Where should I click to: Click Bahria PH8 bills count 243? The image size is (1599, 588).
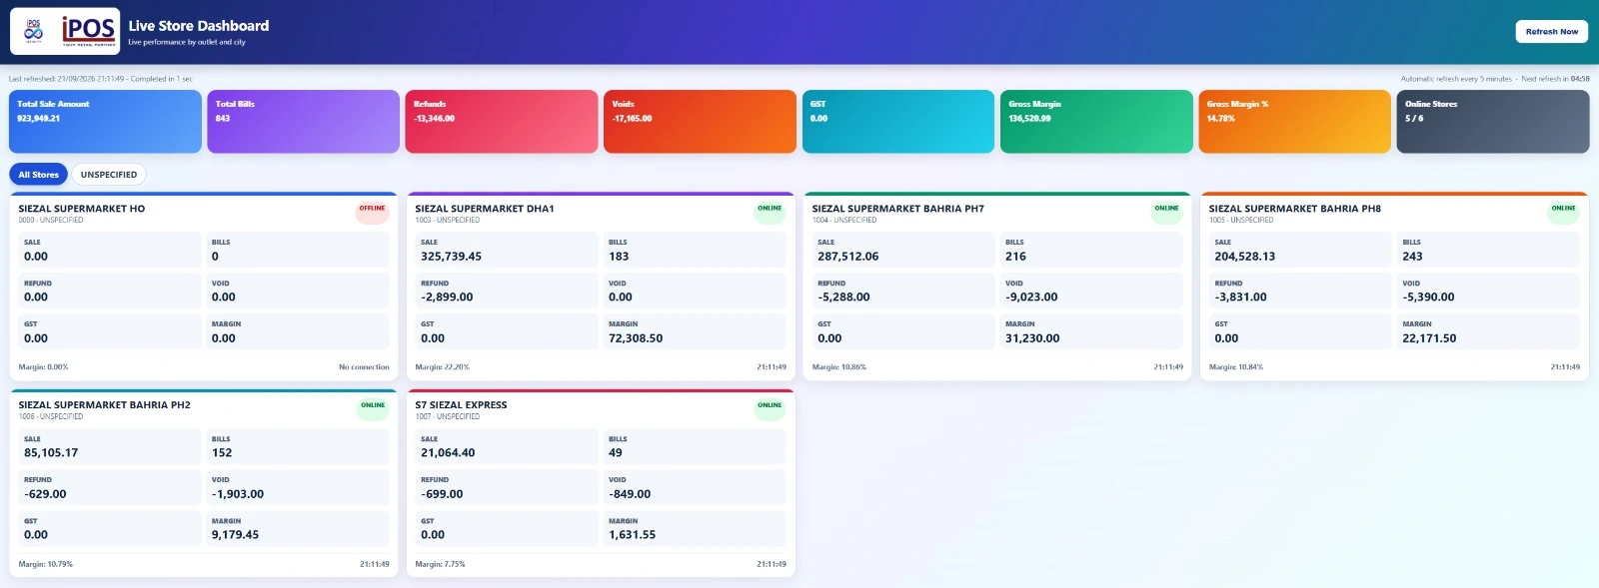[x=1412, y=257]
